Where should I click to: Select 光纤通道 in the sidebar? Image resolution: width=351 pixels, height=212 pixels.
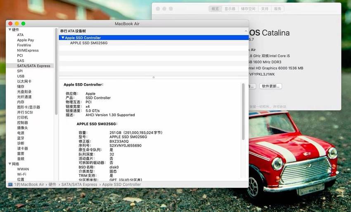coord(24,97)
